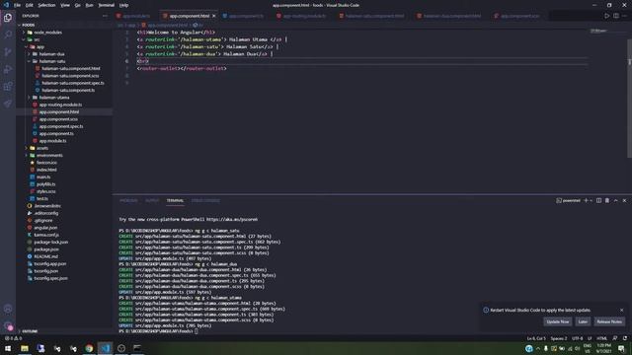Expand the Outline section
632x355 pixels.
[29, 331]
